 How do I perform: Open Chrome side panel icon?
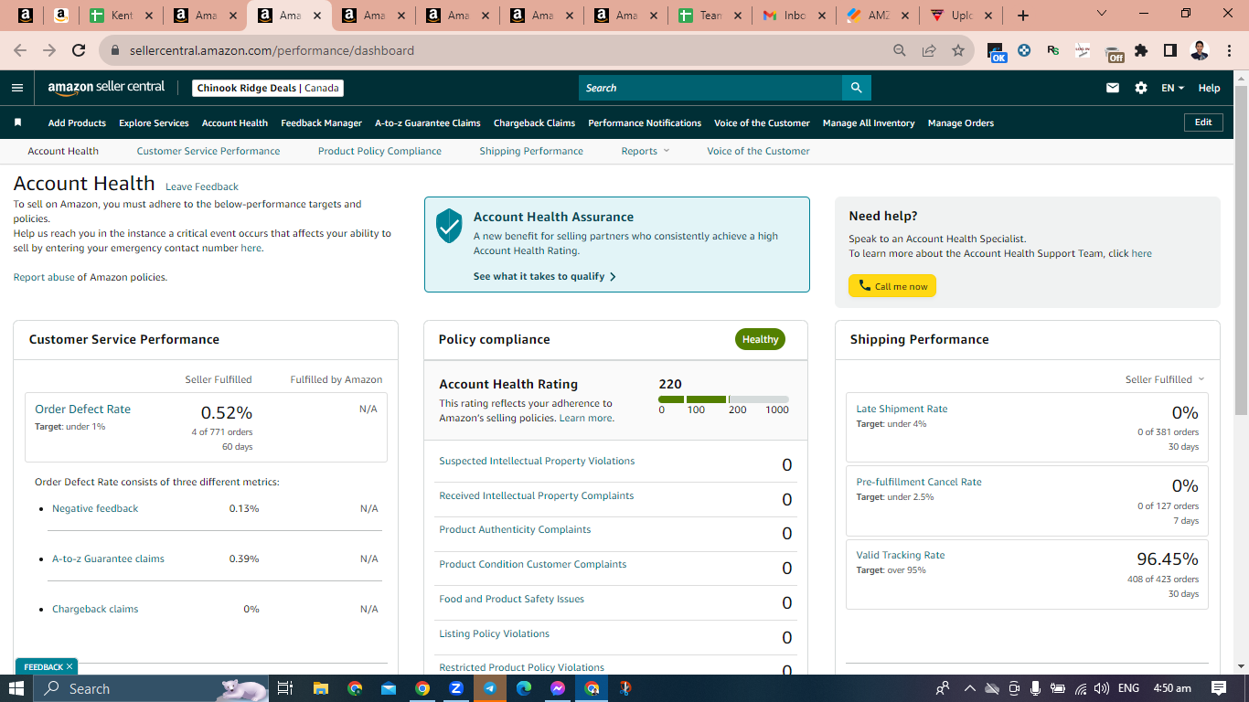(1169, 51)
